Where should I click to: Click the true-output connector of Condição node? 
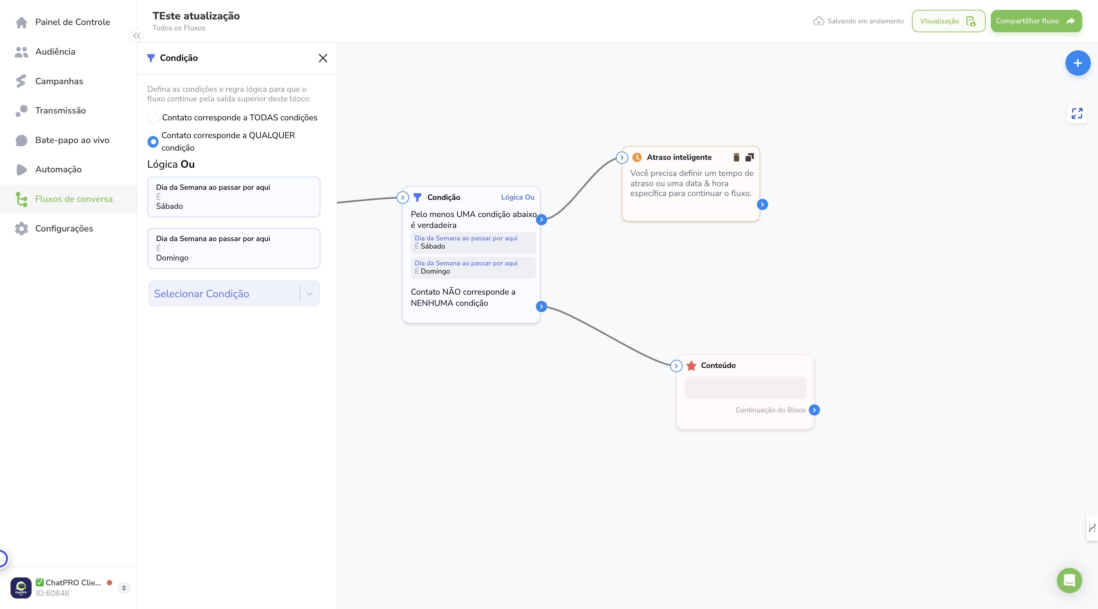(541, 220)
